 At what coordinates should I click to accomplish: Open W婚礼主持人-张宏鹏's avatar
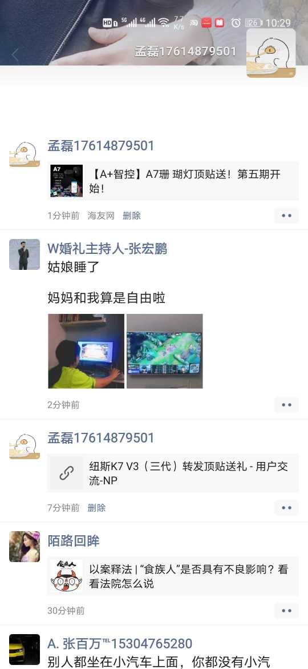[25, 254]
